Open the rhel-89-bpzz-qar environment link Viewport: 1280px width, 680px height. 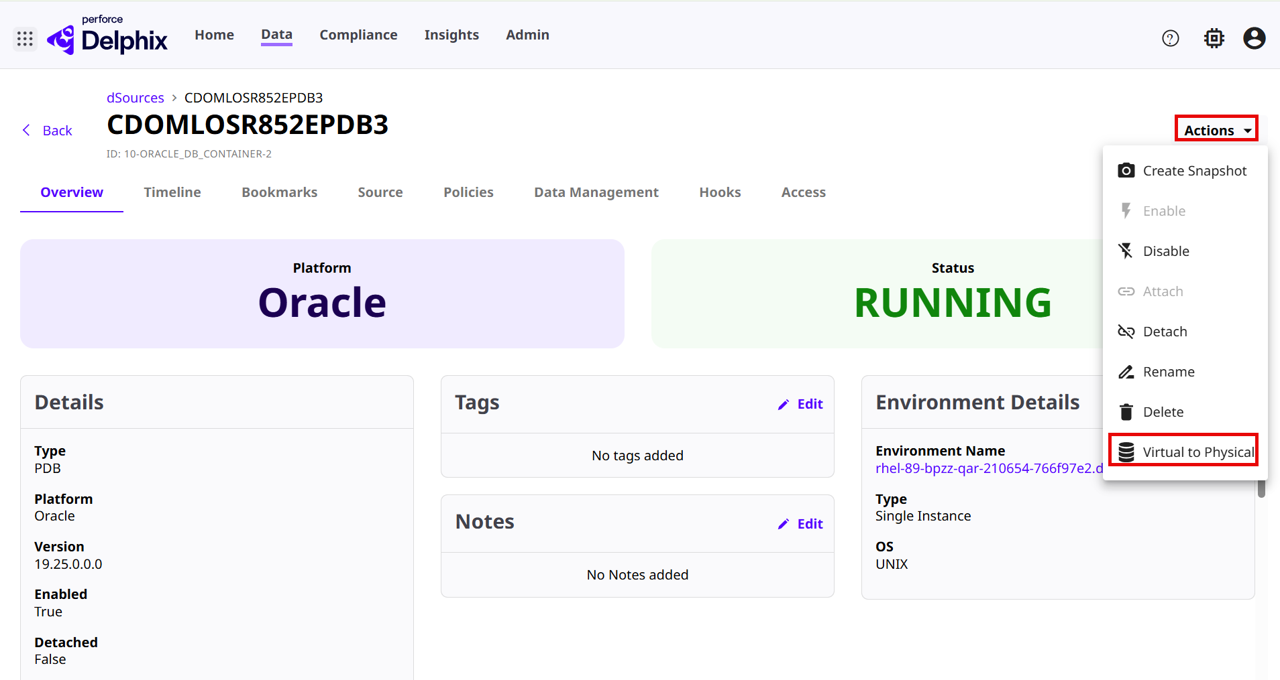click(990, 468)
